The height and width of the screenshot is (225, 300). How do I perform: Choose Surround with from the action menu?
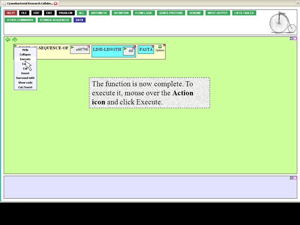click(x=25, y=78)
